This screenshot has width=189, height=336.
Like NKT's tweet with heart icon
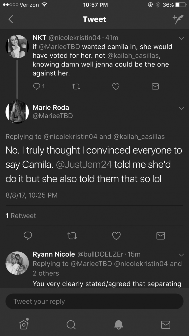[115, 86]
